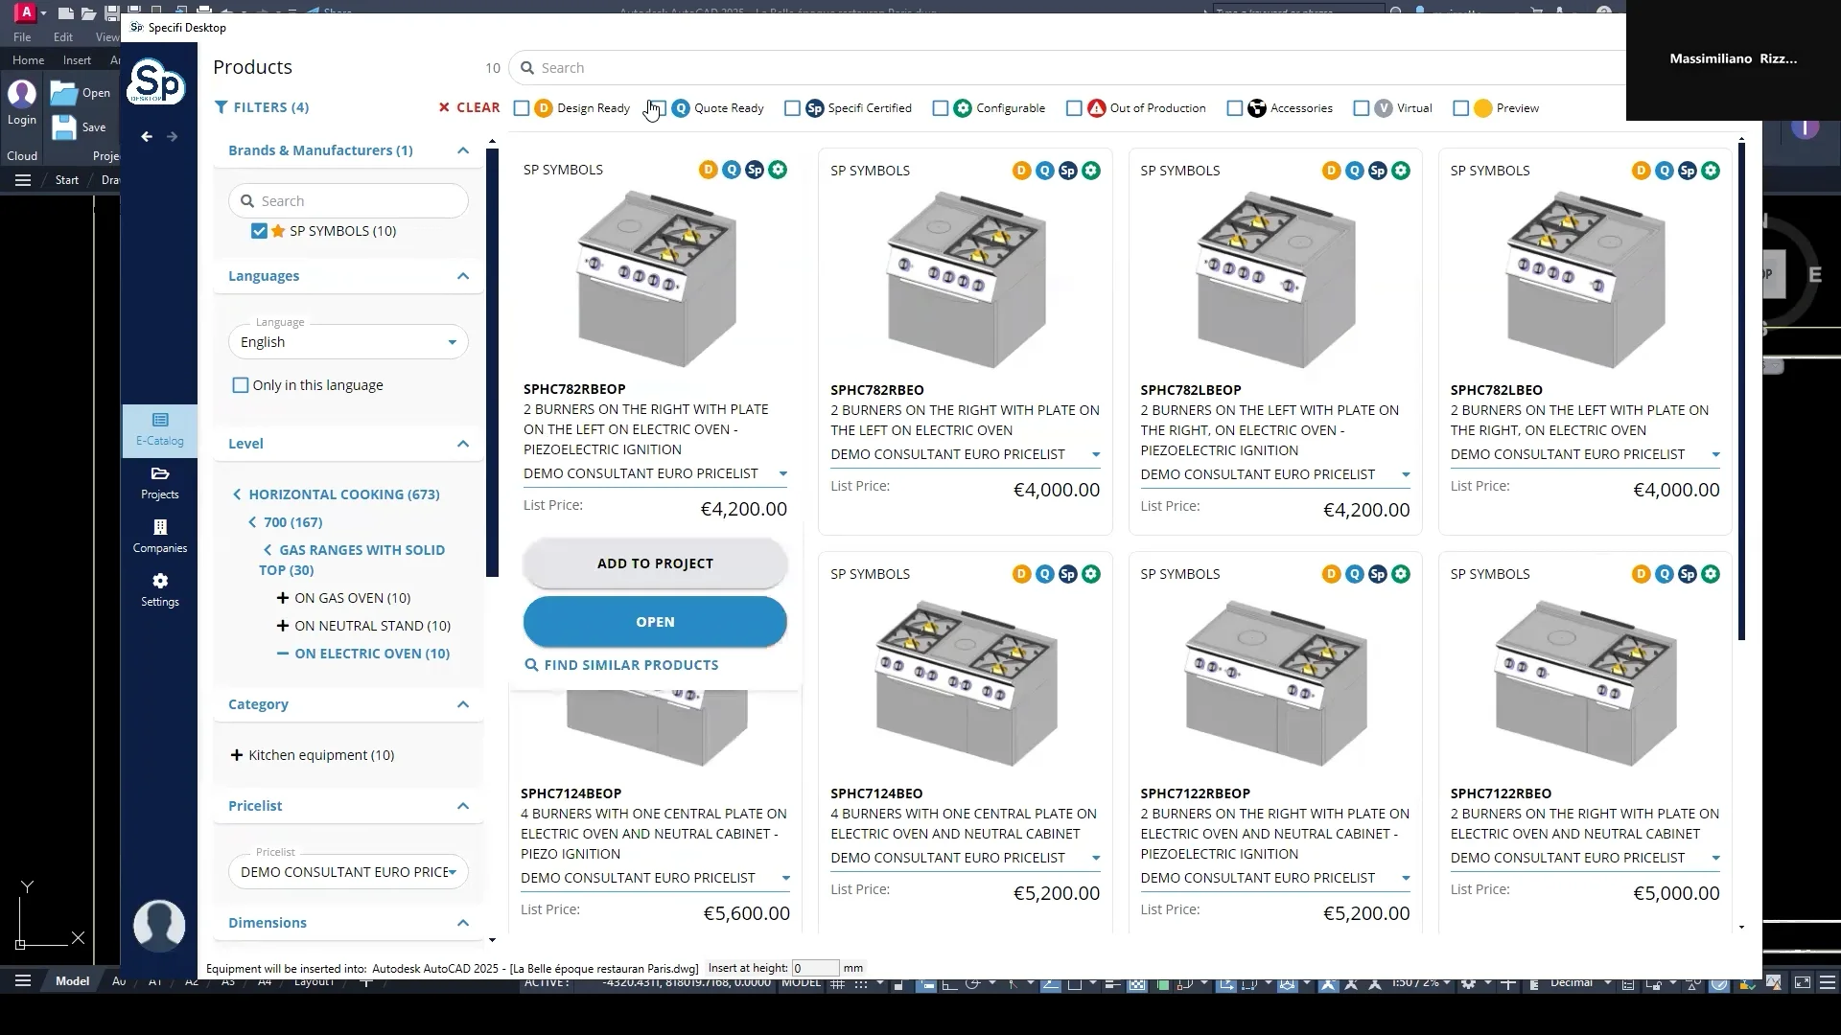Click the ADD TO PROJECT button
Screen dimensions: 1841x1035
[655, 563]
